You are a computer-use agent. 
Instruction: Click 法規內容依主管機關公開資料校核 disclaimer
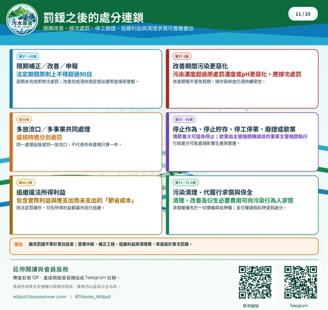[x=66, y=287]
